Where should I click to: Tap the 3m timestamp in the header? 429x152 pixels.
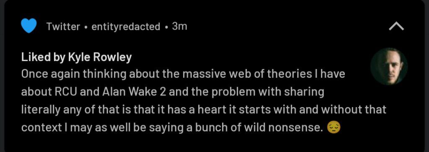pos(179,26)
